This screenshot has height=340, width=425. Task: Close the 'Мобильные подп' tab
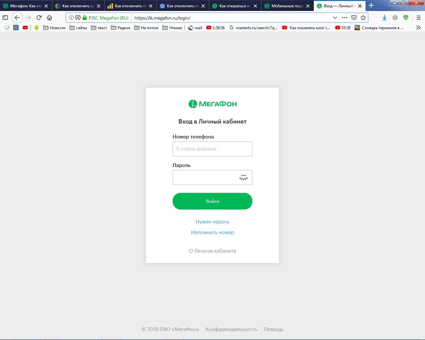click(x=308, y=6)
